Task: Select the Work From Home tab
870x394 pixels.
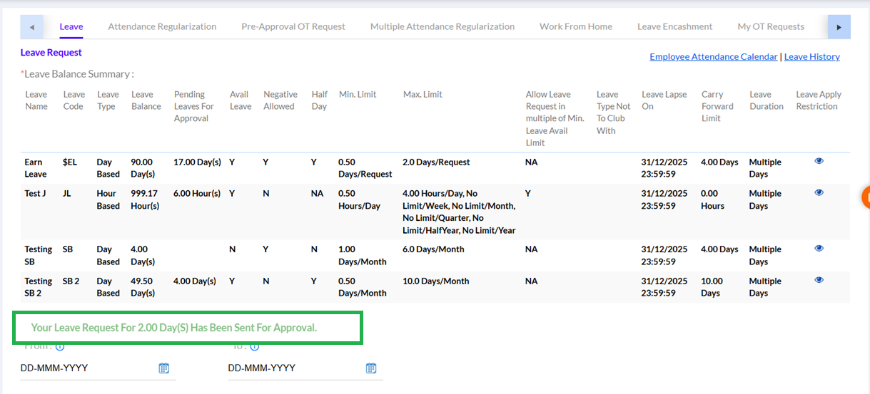Action: click(x=575, y=26)
